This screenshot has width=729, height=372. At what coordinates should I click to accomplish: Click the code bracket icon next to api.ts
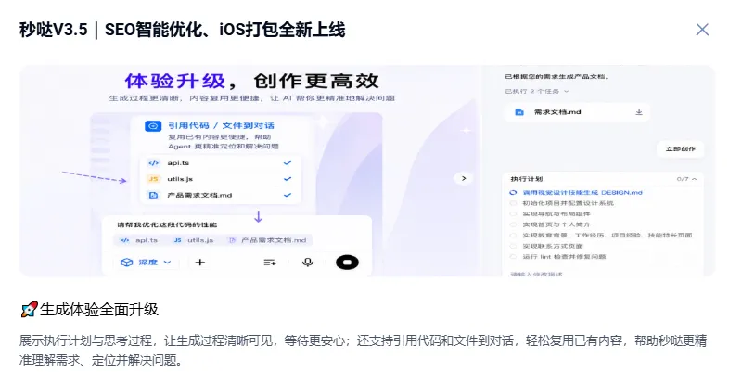153,162
